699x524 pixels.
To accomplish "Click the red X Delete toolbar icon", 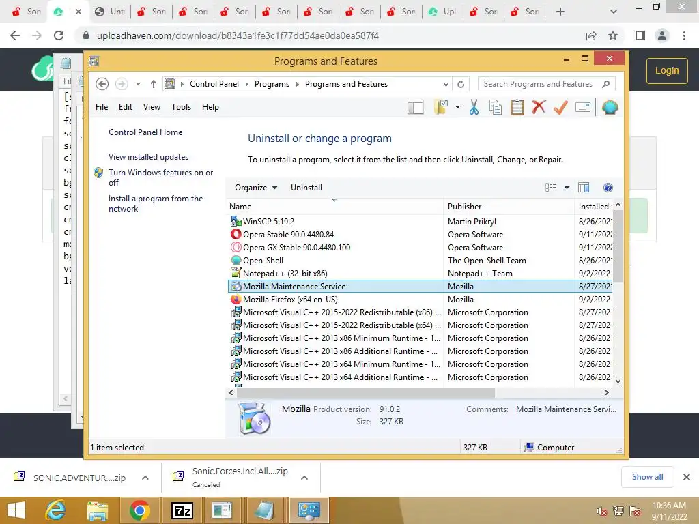I will [x=539, y=107].
